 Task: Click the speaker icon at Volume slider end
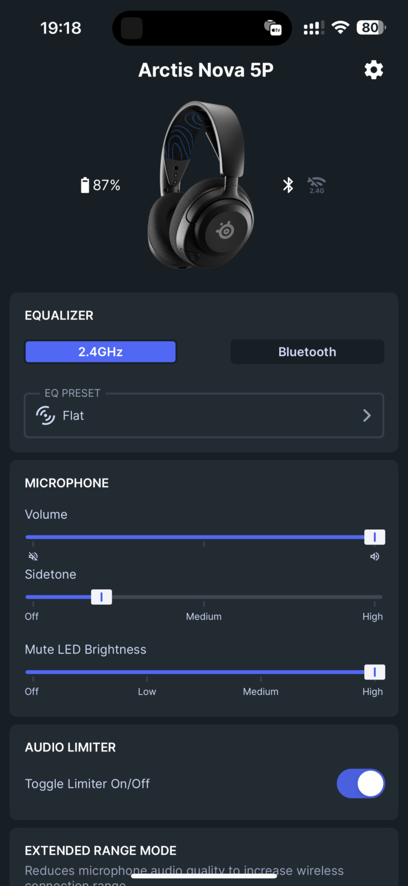tap(374, 556)
